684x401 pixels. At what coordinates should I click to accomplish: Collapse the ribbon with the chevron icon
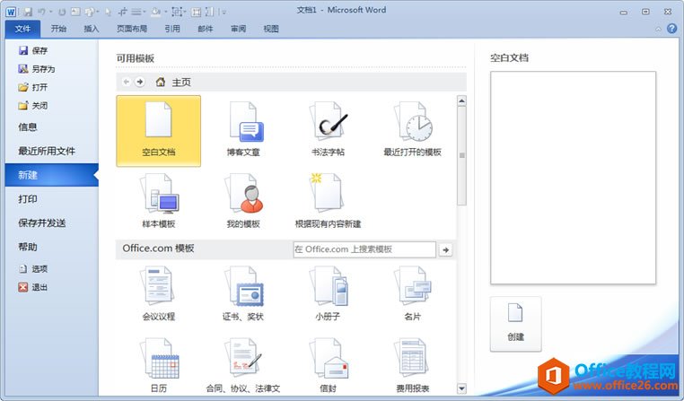[658, 30]
